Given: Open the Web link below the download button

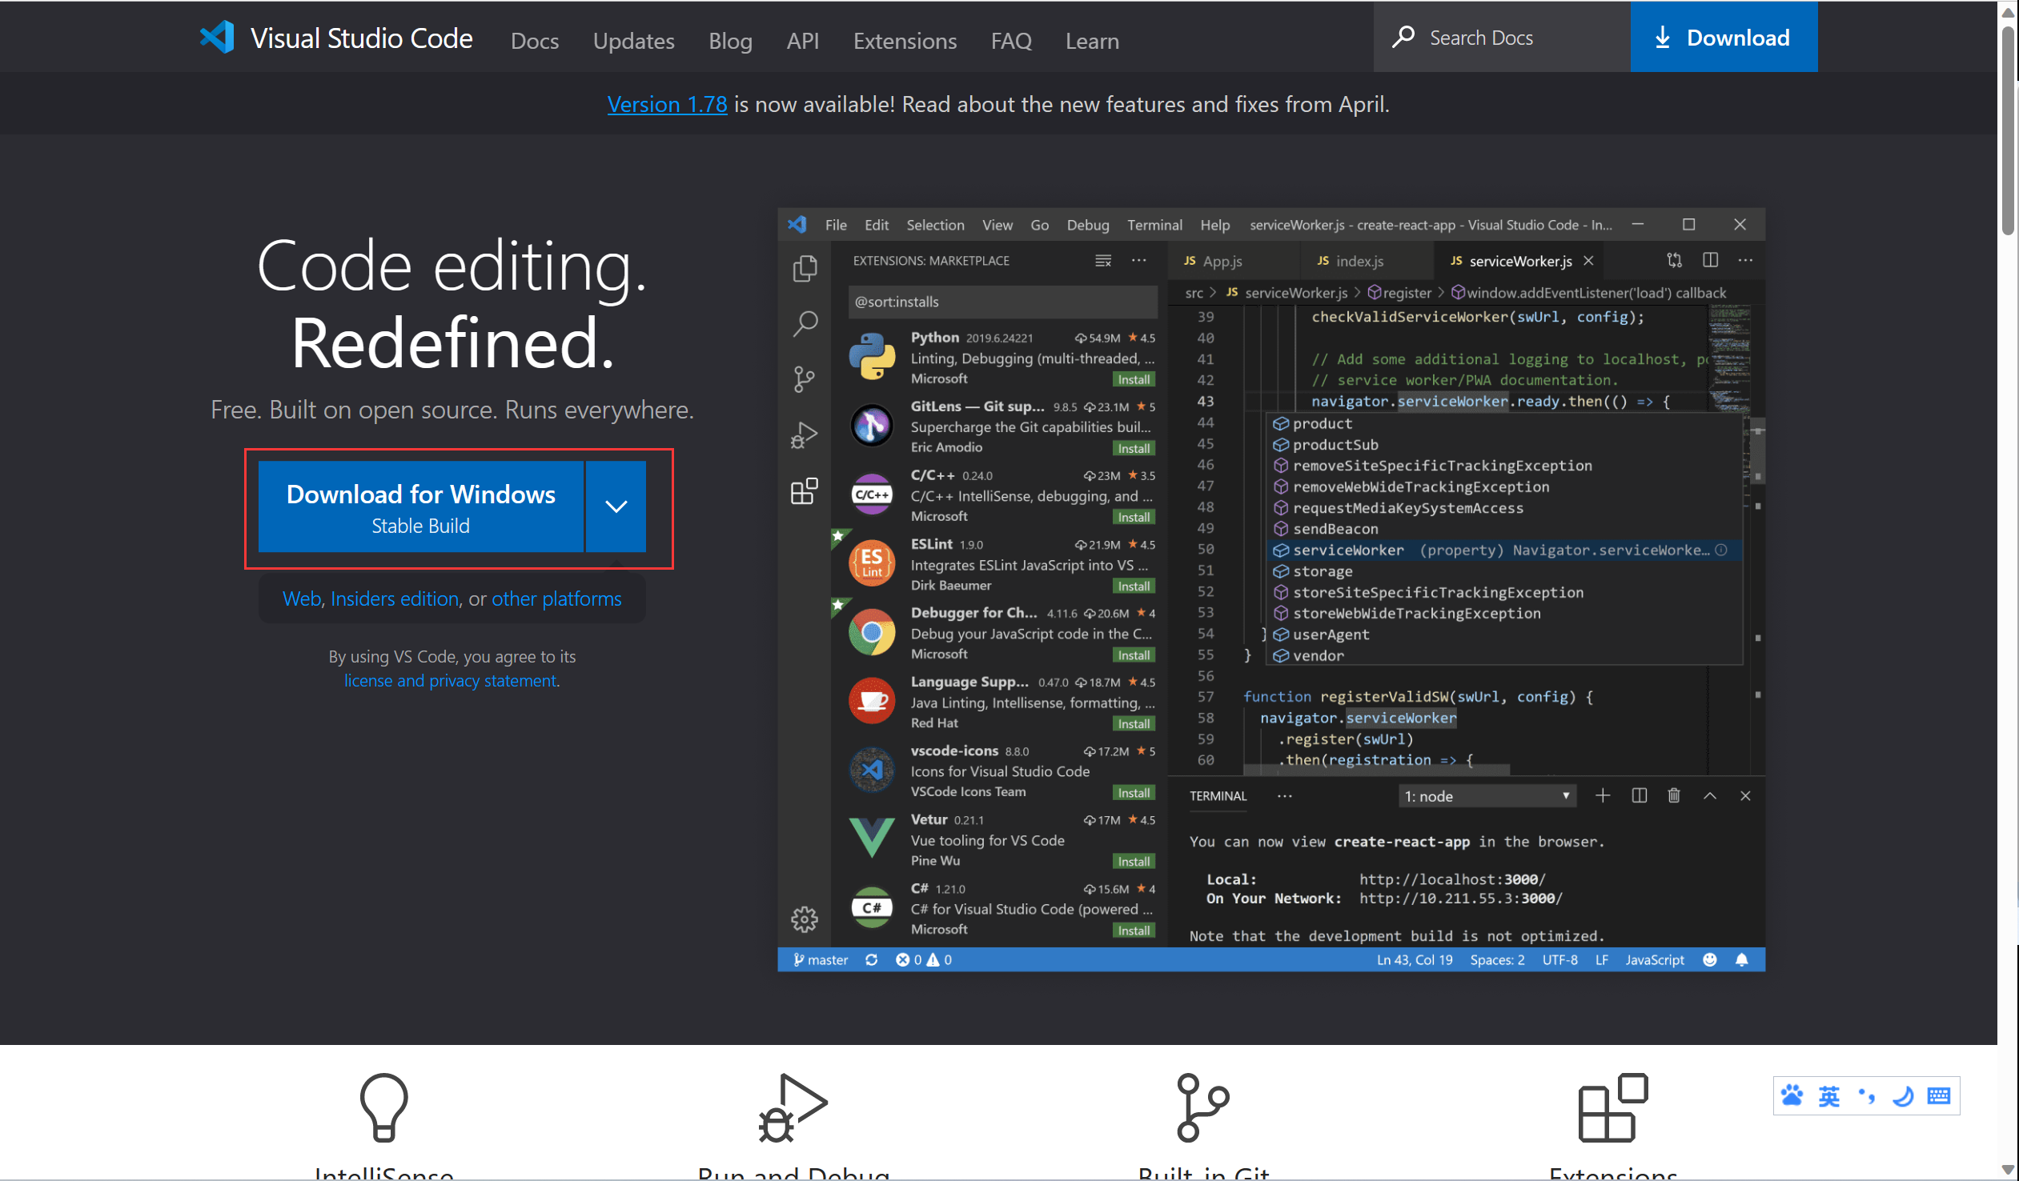Looking at the screenshot, I should (301, 599).
